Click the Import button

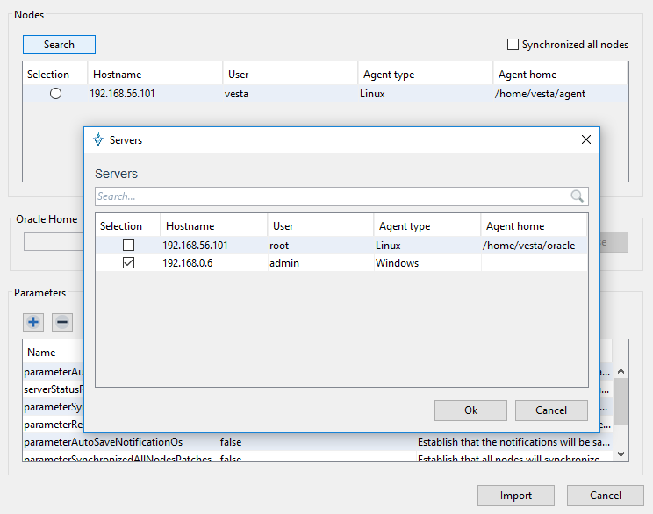pyautogui.click(x=516, y=496)
